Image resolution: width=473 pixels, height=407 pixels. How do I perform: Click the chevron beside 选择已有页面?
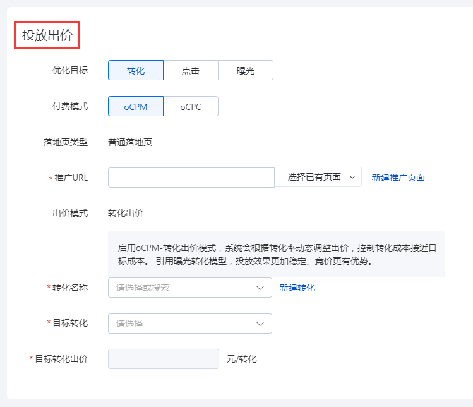click(x=352, y=178)
